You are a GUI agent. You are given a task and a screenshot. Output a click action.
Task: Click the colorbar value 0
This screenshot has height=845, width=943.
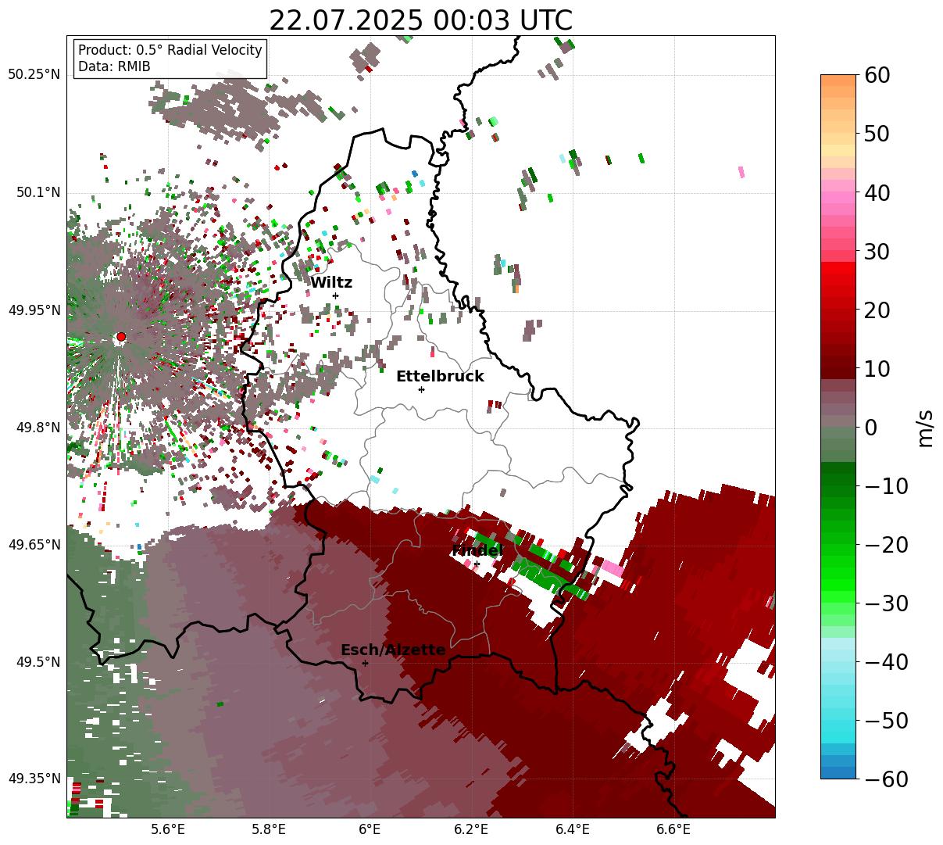tap(871, 428)
